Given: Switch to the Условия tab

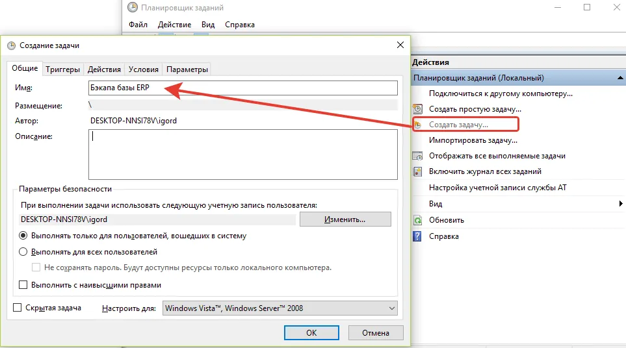Looking at the screenshot, I should 143,69.
